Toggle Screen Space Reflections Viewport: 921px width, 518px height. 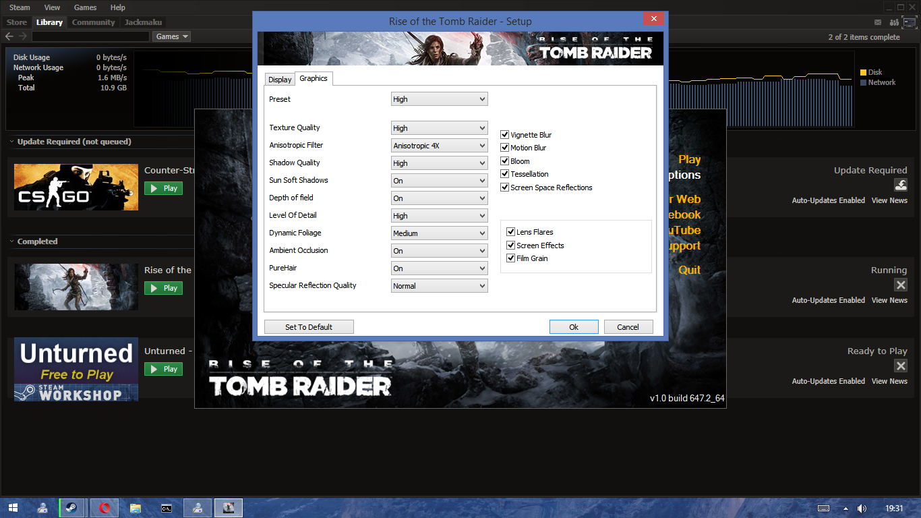pyautogui.click(x=504, y=188)
